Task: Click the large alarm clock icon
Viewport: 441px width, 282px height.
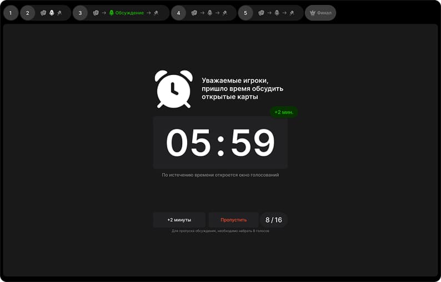Action: [x=174, y=89]
